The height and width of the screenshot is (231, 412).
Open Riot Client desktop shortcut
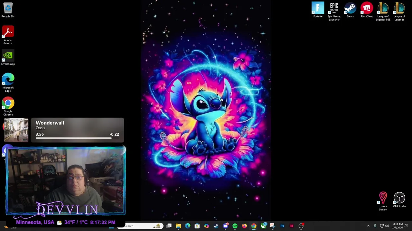(367, 10)
